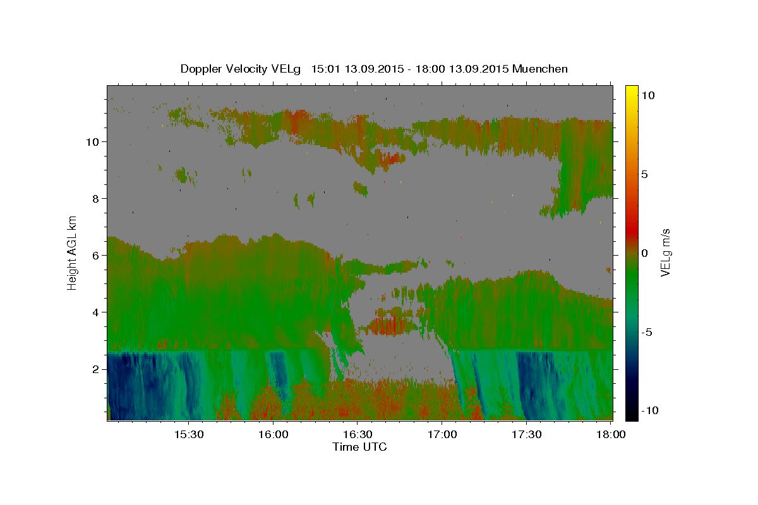Click the 17:00 time tick label
This screenshot has height=505, width=758.
[442, 434]
